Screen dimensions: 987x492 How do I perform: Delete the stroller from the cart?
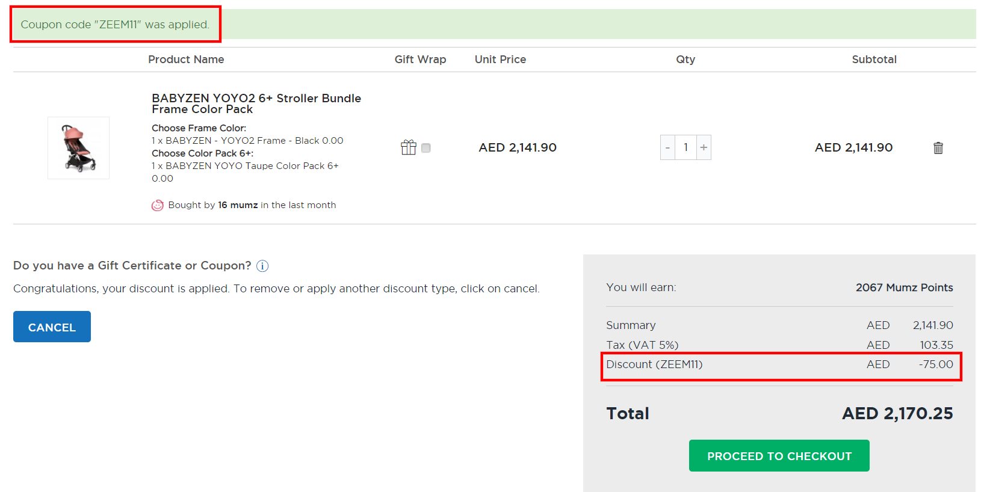pyautogui.click(x=938, y=148)
